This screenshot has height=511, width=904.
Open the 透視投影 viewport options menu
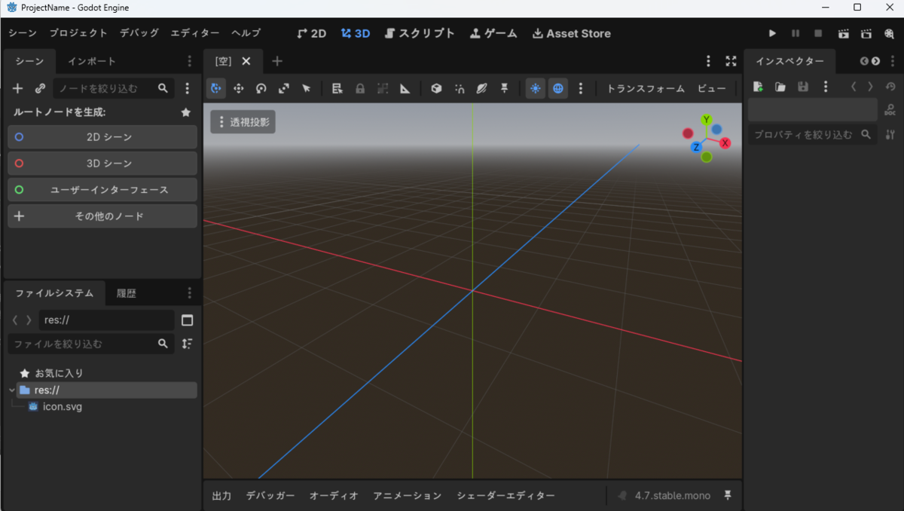tap(243, 122)
